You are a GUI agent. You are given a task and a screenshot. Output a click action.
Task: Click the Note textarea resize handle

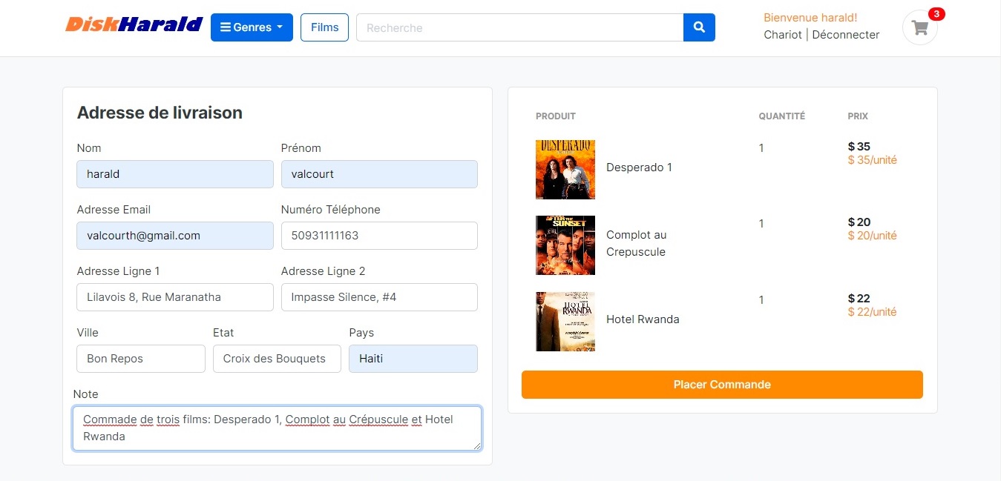tap(477, 446)
